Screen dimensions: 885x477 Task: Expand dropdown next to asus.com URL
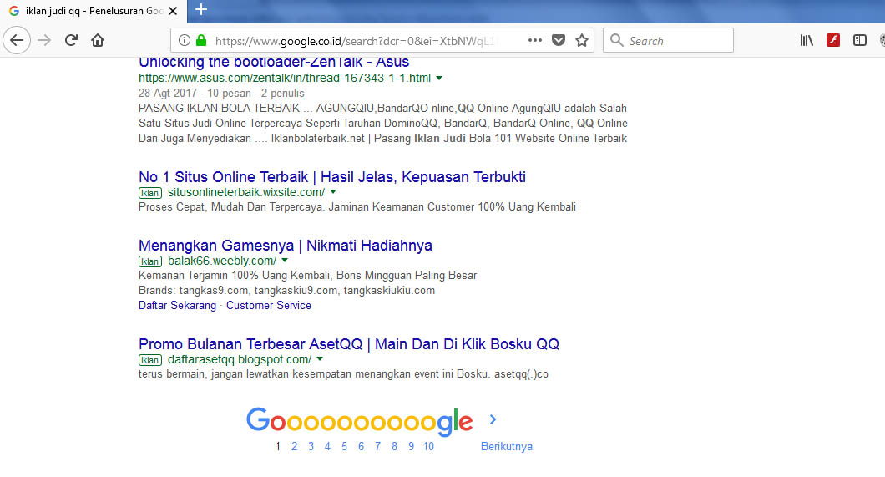tap(439, 78)
